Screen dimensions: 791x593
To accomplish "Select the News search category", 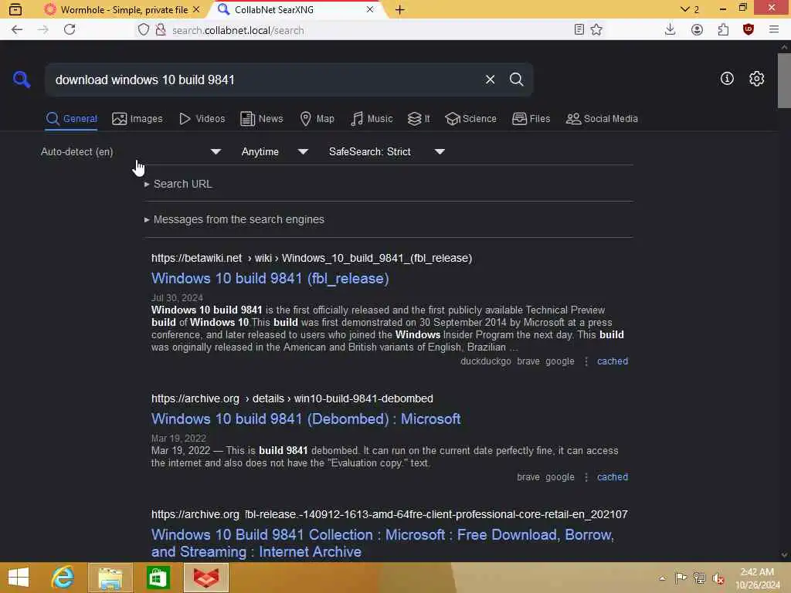I will [261, 119].
